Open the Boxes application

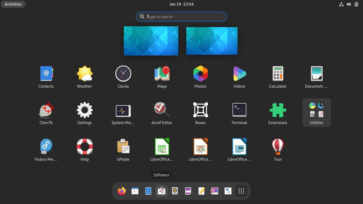click(200, 110)
